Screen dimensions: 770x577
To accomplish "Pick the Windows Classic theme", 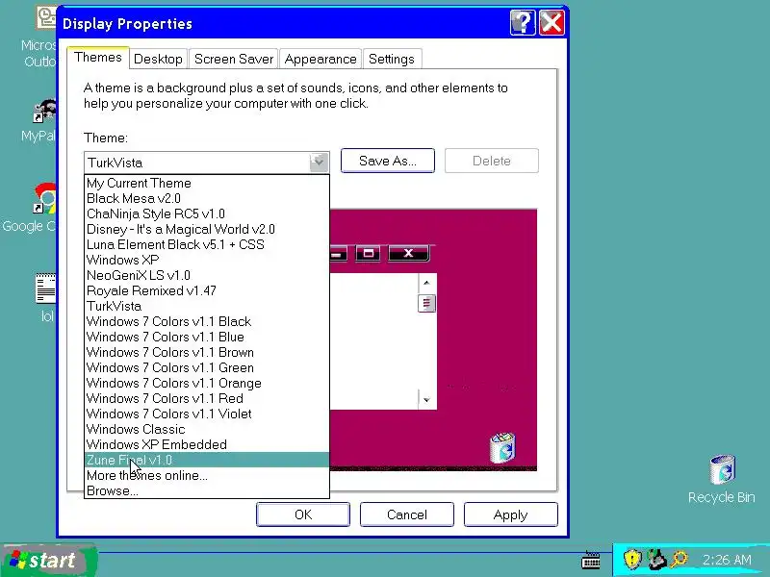I will (x=207, y=429).
